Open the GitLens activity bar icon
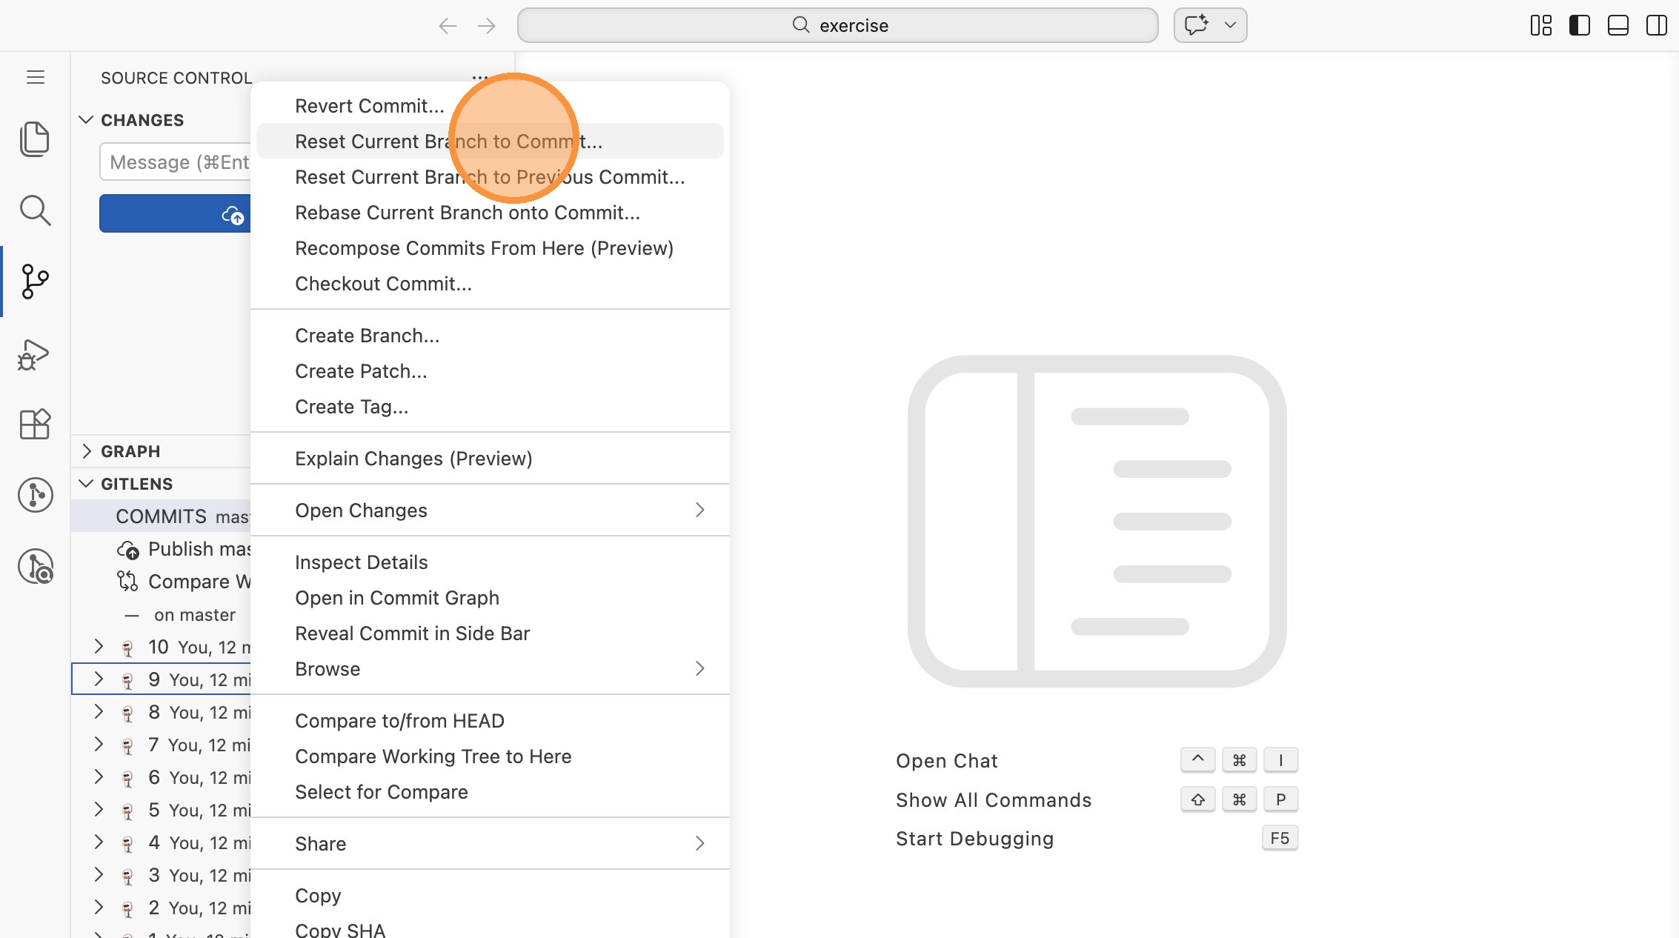 tap(35, 495)
